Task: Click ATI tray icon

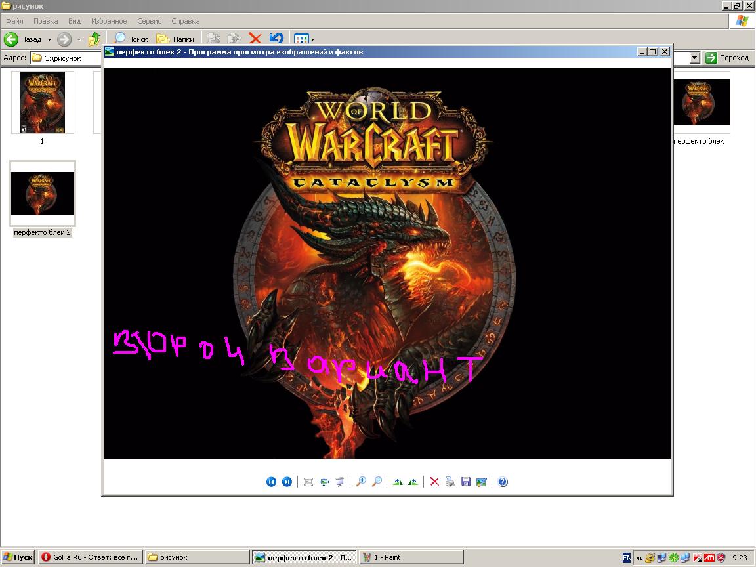Action: [709, 558]
